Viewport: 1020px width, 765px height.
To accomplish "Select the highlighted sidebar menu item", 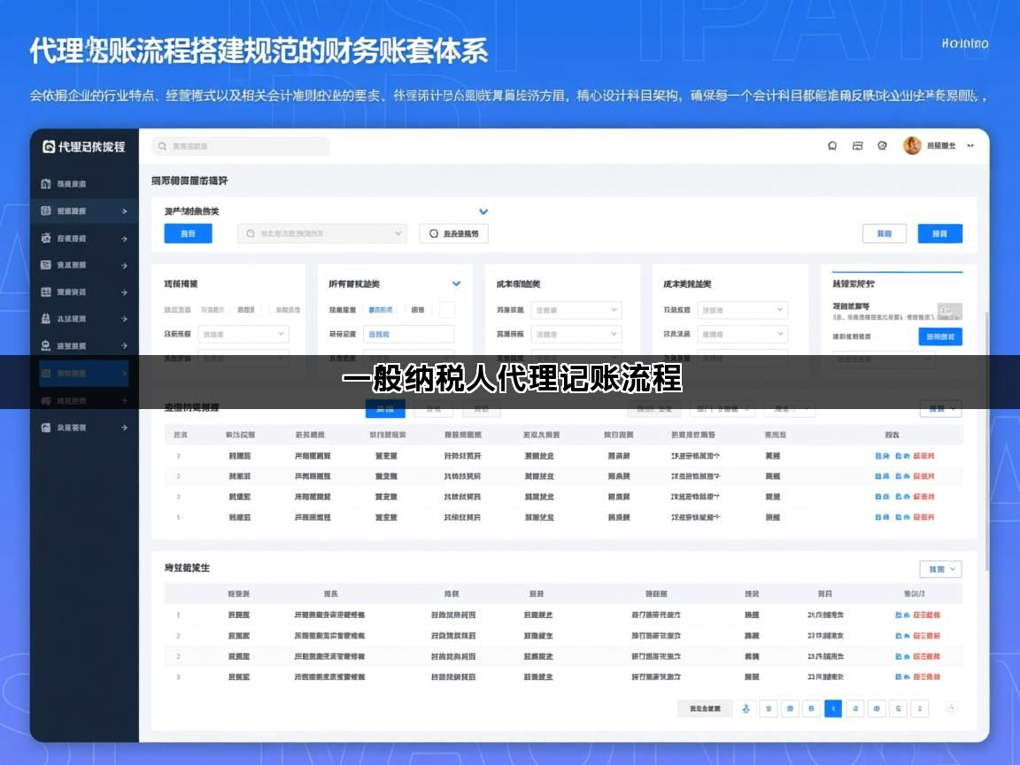I will click(84, 374).
